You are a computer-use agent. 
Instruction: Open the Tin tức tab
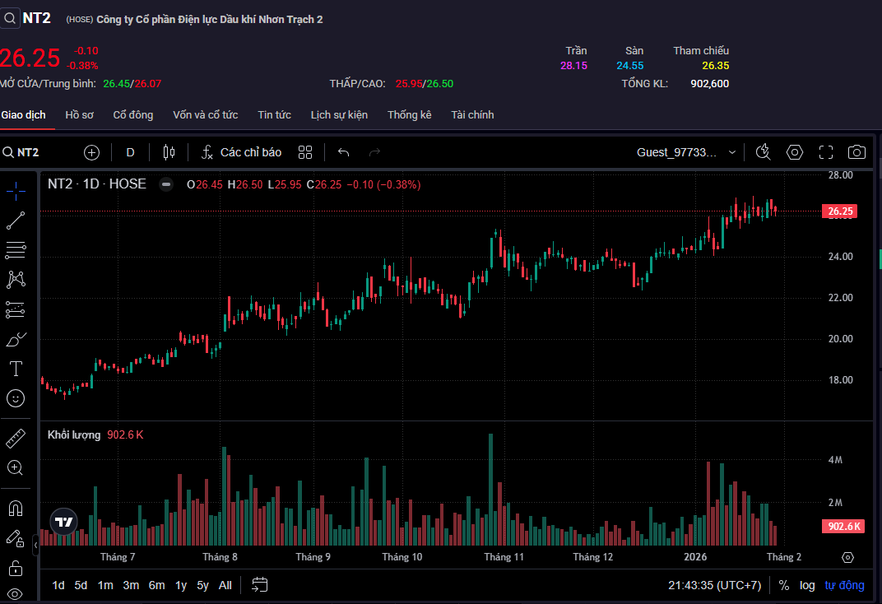tap(274, 115)
